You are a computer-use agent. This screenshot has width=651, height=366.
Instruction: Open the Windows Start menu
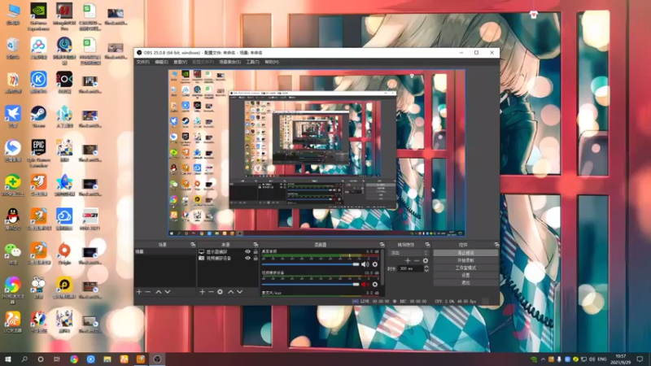pos(8,359)
